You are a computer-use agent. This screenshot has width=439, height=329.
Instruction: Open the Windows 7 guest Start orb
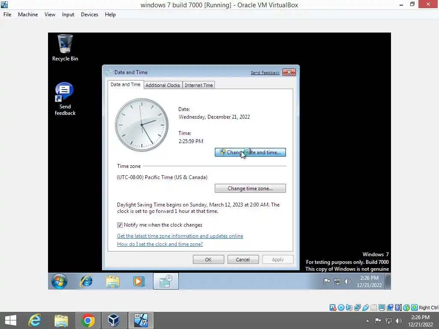[x=59, y=281]
